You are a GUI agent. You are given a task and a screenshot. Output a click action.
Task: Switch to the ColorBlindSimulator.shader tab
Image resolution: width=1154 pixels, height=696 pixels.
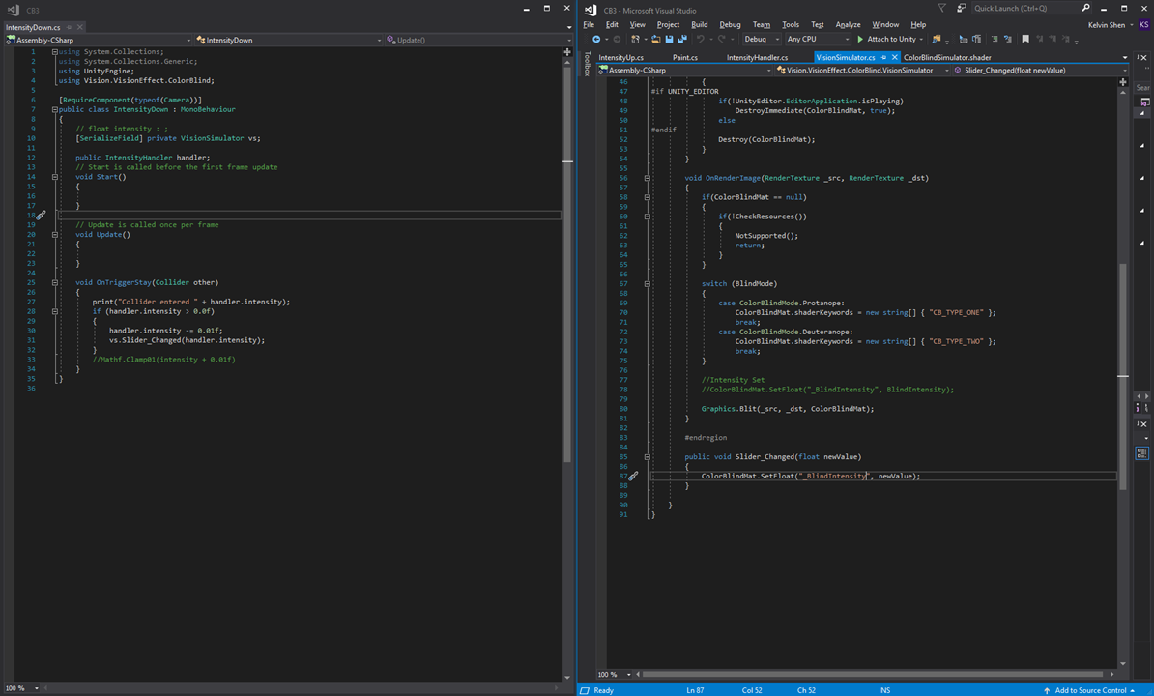point(946,57)
